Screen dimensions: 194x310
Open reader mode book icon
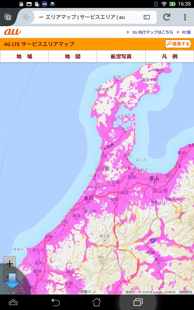tap(147, 17)
